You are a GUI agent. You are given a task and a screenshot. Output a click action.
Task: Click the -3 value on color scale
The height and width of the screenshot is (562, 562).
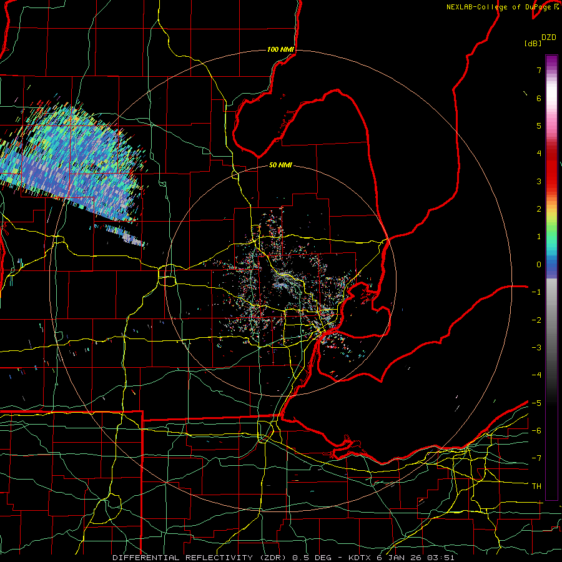tap(536, 348)
